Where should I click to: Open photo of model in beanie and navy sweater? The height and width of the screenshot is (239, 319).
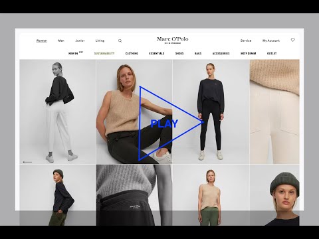[58, 195]
